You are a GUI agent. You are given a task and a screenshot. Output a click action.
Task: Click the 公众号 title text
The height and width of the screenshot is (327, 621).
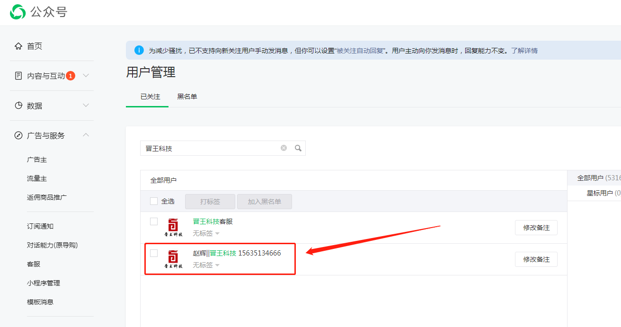(x=49, y=12)
